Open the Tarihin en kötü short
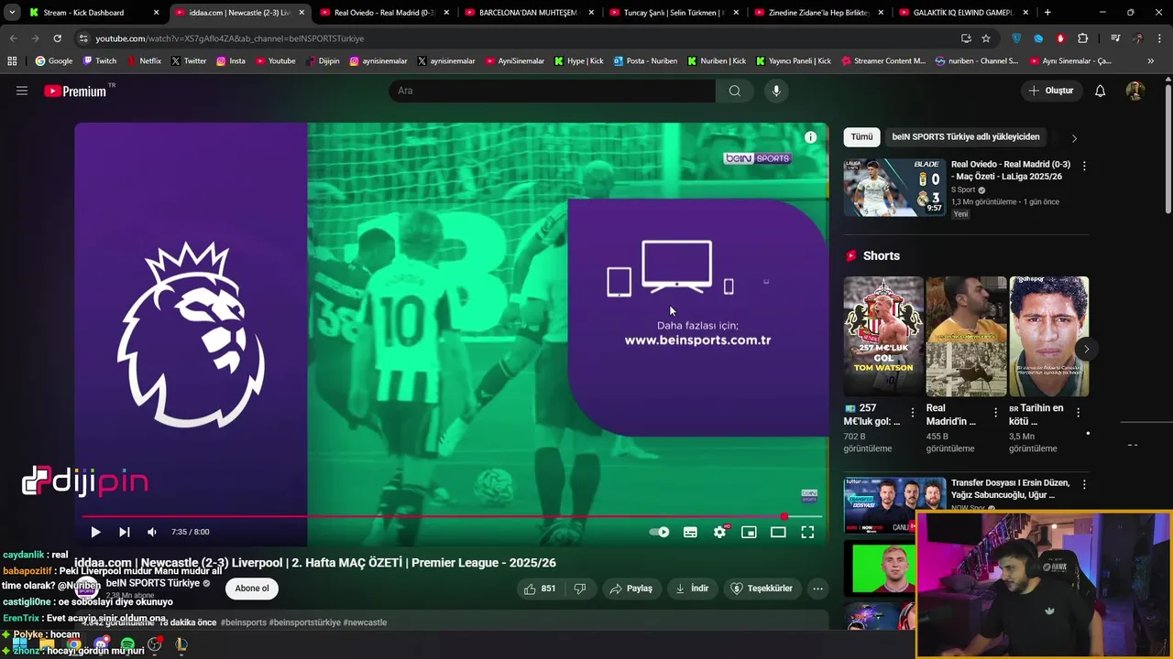 pos(1048,337)
